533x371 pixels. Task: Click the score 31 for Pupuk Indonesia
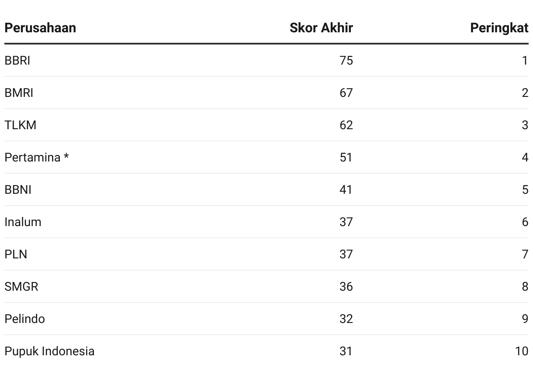click(x=346, y=351)
